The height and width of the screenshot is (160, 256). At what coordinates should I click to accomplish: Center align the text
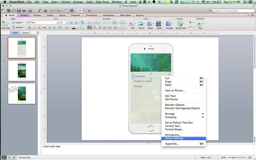[x=94, y=27]
